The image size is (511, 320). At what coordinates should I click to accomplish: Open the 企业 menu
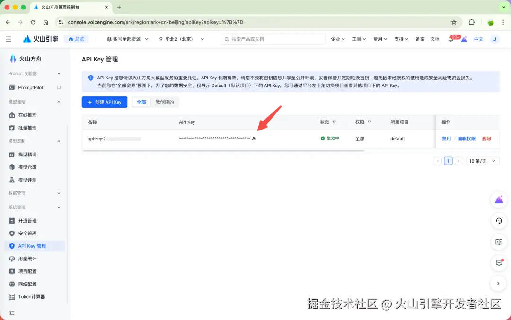point(338,39)
